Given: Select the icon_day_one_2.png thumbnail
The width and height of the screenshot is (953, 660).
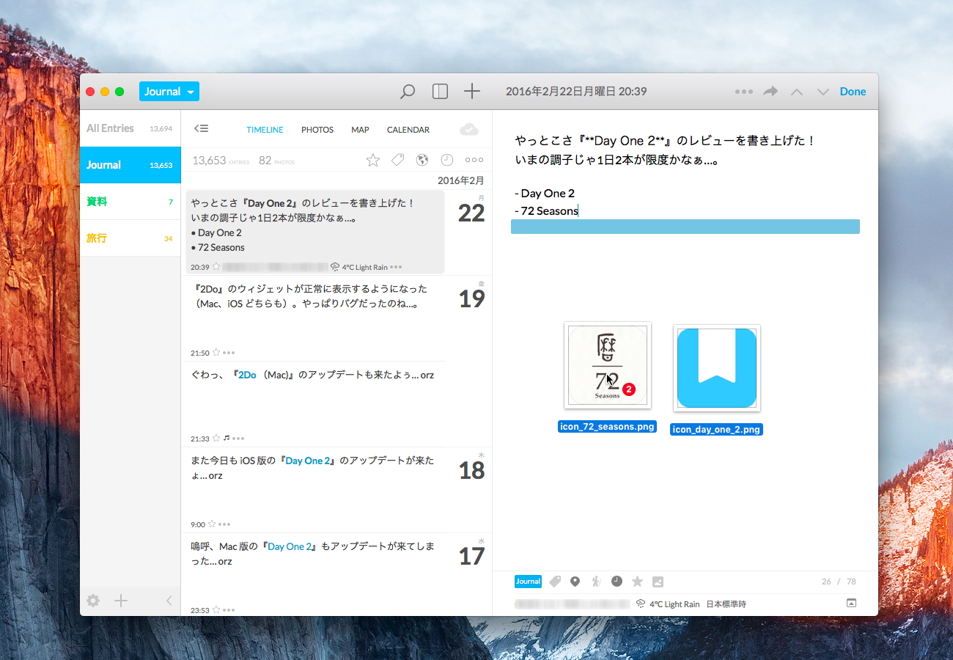Looking at the screenshot, I should (x=716, y=368).
